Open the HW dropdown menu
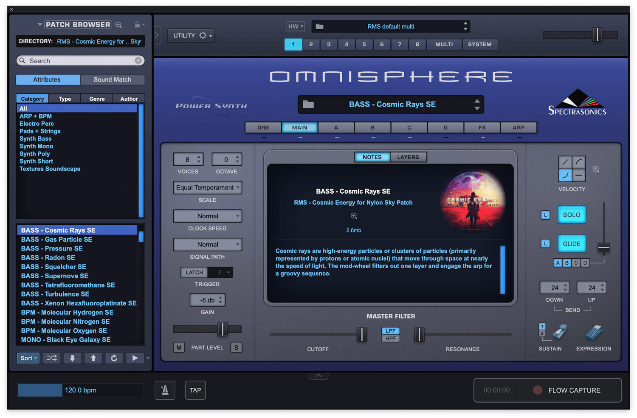Screen dimensions: 637x418 pyautogui.click(x=295, y=26)
